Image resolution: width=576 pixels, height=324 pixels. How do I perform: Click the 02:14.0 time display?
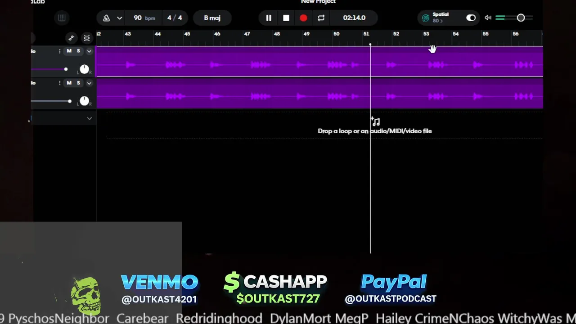pyautogui.click(x=354, y=18)
